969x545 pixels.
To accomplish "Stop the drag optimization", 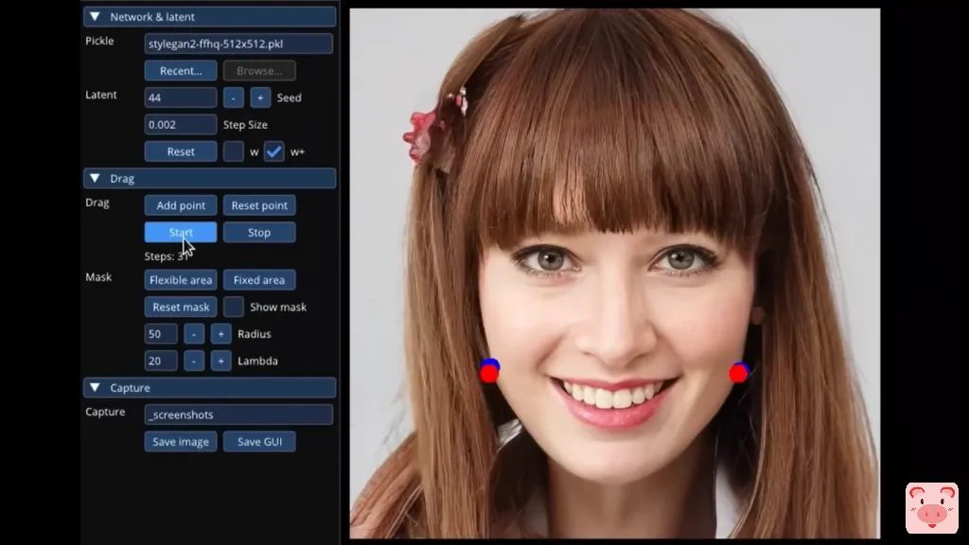I will pos(259,233).
